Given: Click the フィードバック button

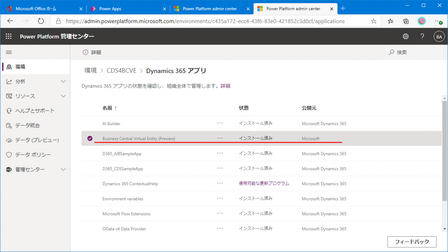Looking at the screenshot, I should click(x=412, y=241).
